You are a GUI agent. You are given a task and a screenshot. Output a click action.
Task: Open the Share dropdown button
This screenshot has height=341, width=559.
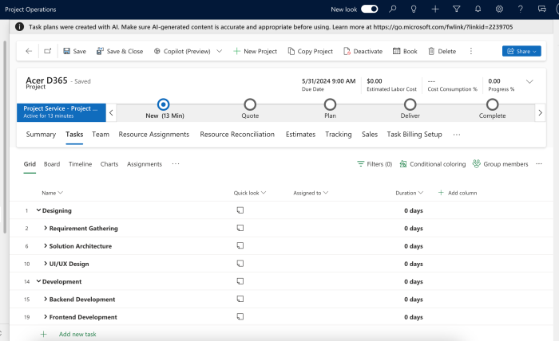point(521,51)
